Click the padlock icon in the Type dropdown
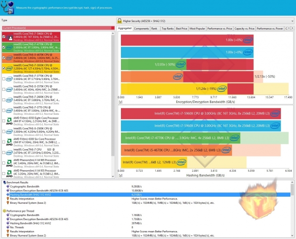 pos(120,21)
